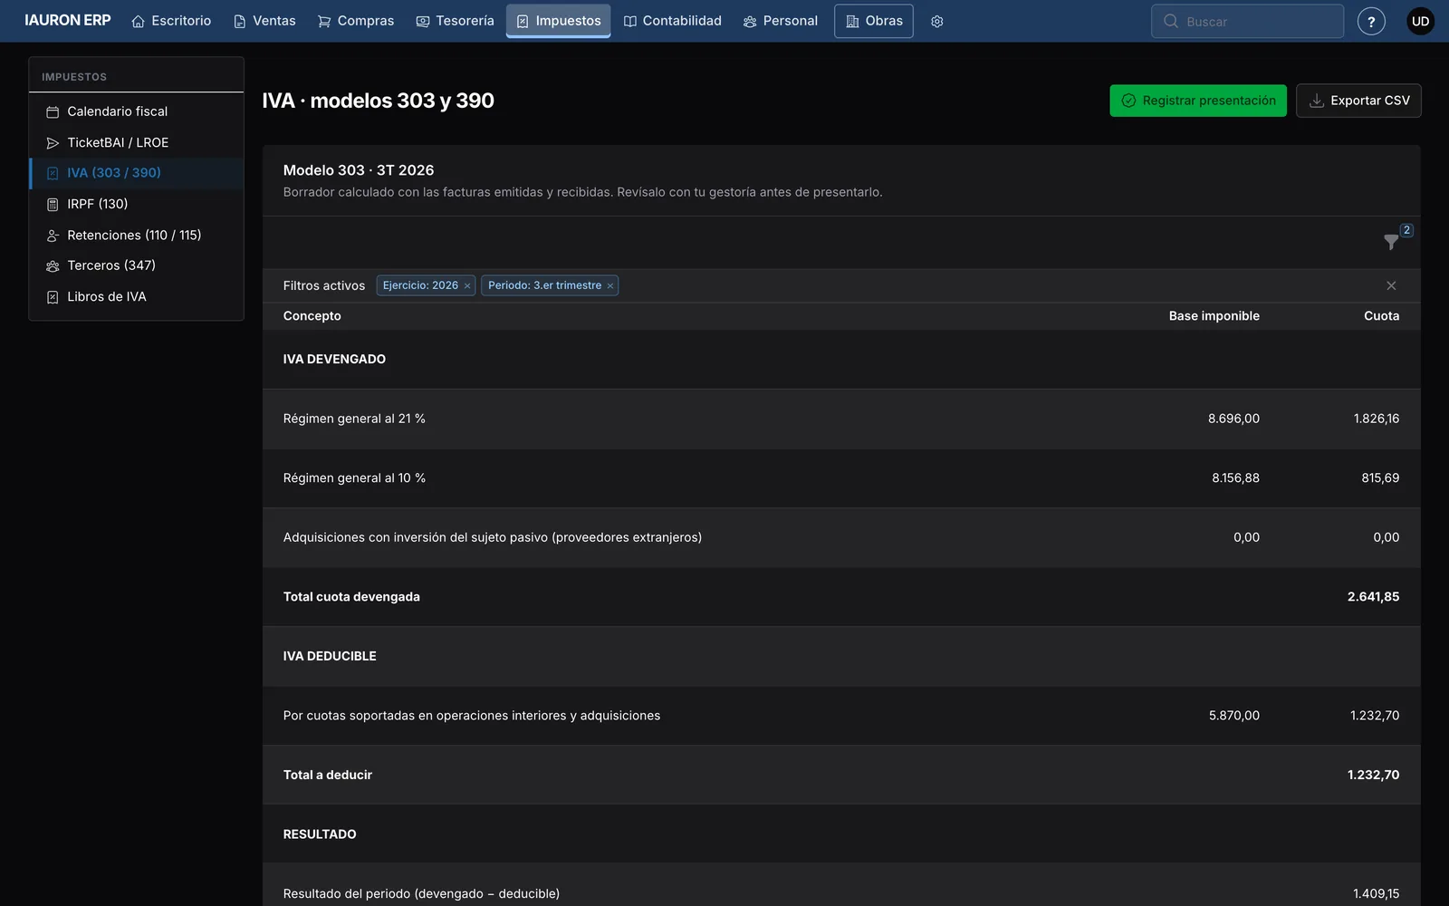Select the Impuestos tab
This screenshot has width=1449, height=906.
coord(558,21)
